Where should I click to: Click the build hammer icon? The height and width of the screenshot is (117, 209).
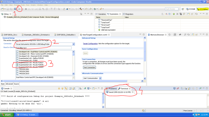pos(81,9)
